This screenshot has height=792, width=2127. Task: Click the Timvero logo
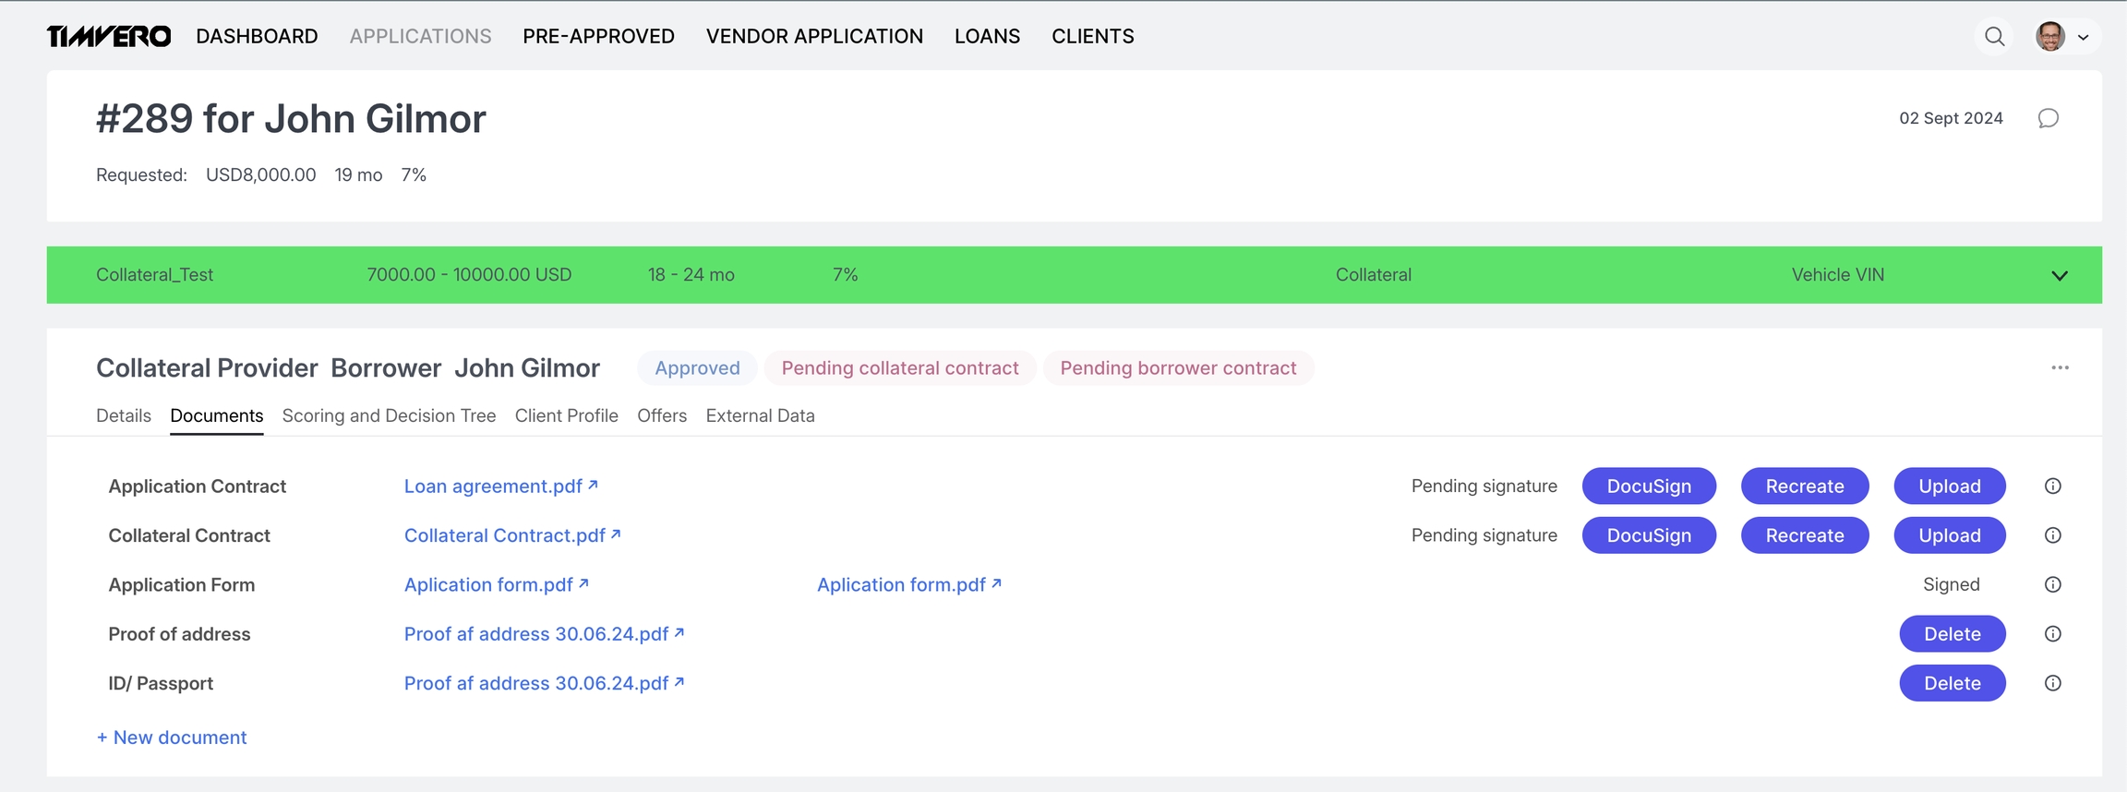109,37
